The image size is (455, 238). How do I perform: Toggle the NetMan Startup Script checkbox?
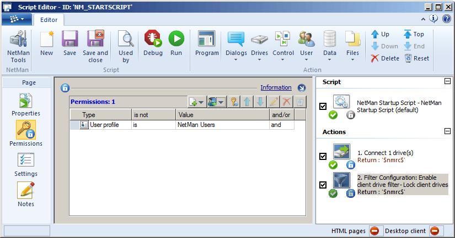(x=323, y=106)
